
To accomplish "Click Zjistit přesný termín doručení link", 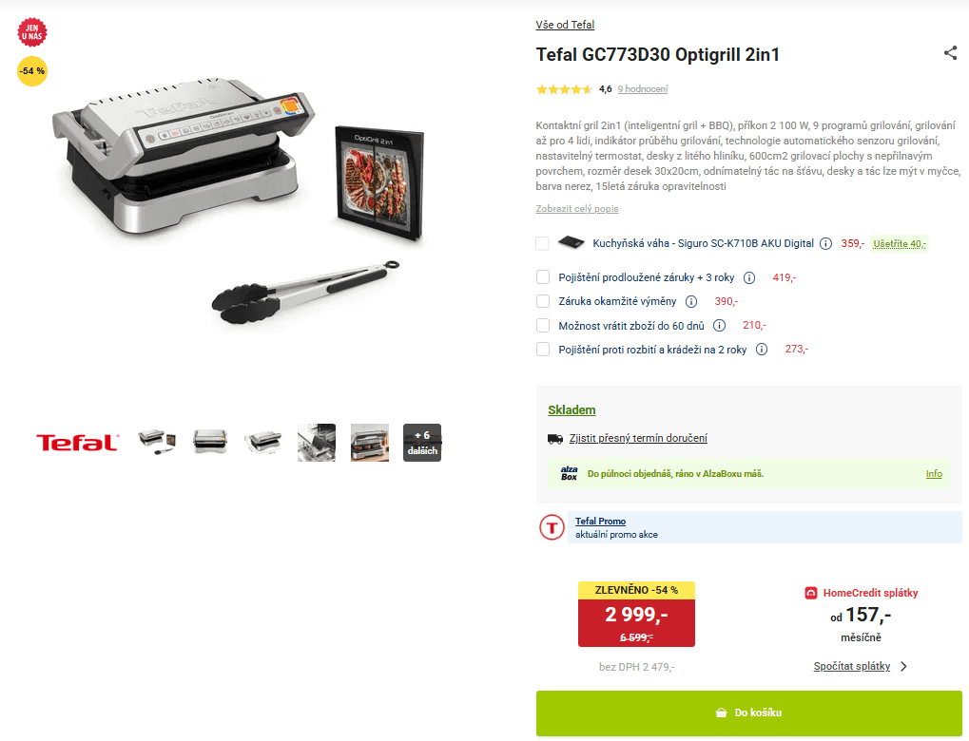I will (x=638, y=438).
